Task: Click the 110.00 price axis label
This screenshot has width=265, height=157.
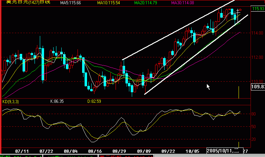Action: coord(257,82)
